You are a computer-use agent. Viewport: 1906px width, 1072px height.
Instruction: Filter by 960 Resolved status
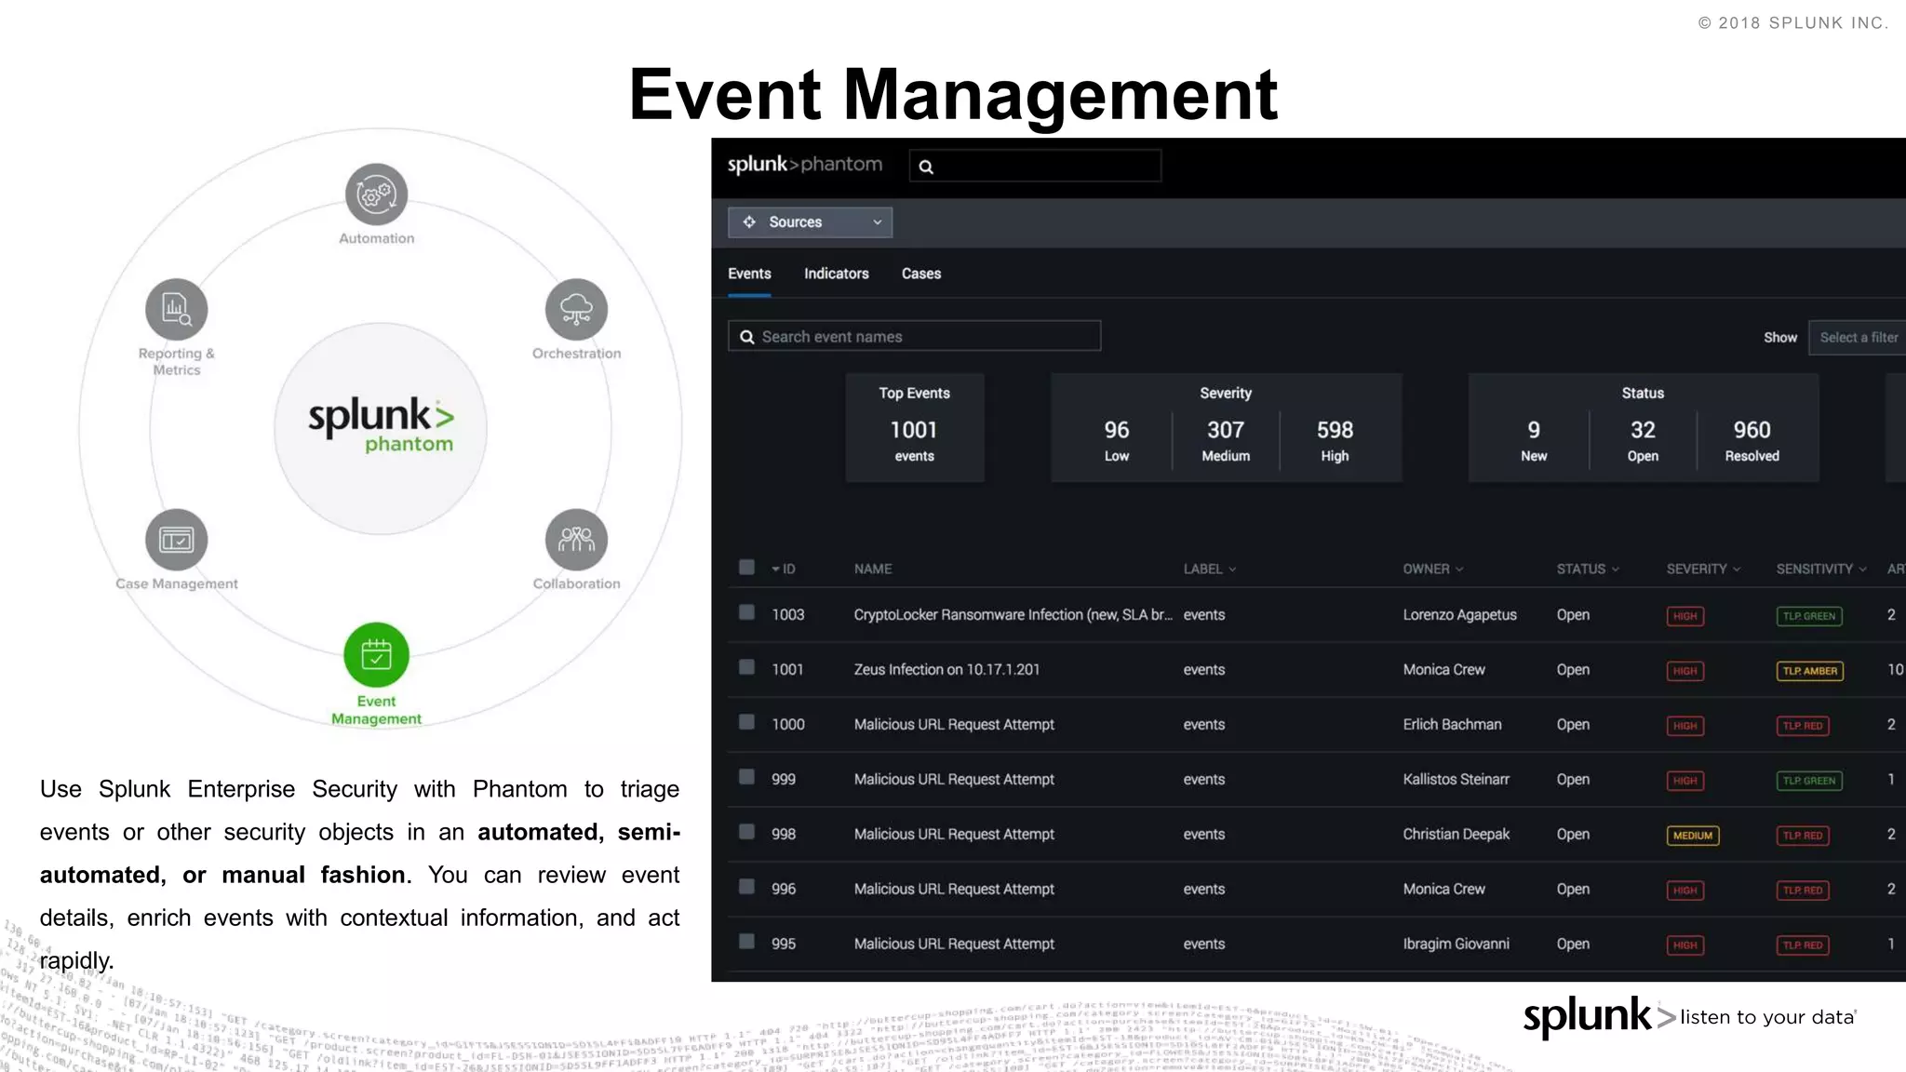pos(1752,440)
